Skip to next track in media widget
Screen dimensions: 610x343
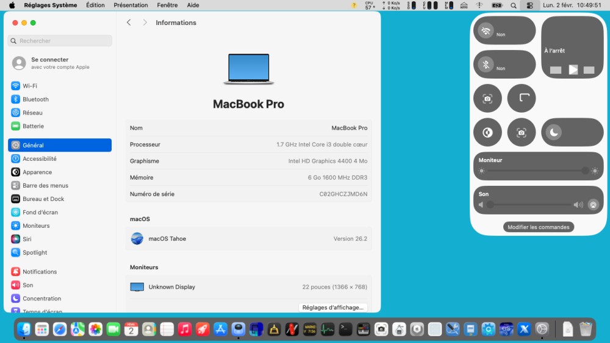coord(589,70)
